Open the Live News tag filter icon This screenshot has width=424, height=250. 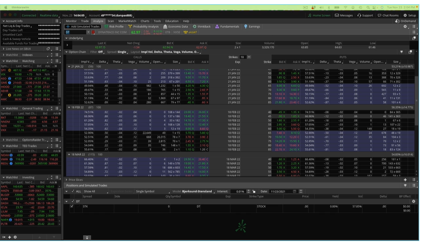(48, 49)
